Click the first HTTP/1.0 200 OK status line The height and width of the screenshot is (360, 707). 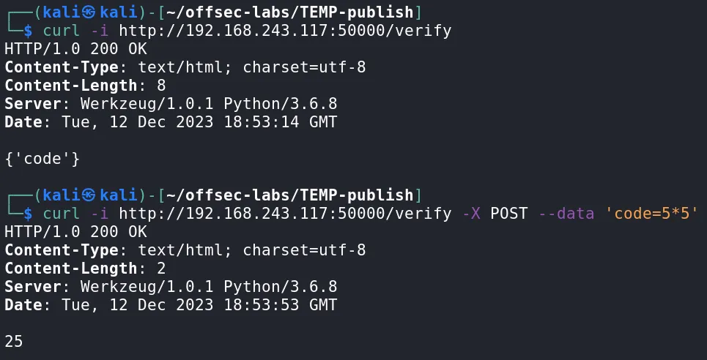click(x=75, y=49)
